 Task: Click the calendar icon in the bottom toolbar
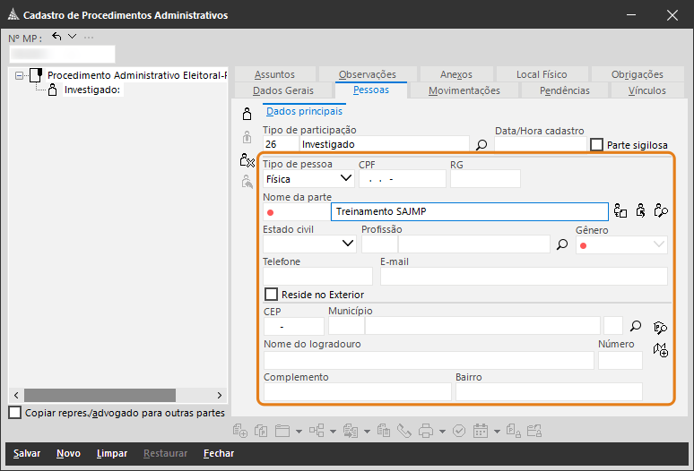click(481, 431)
